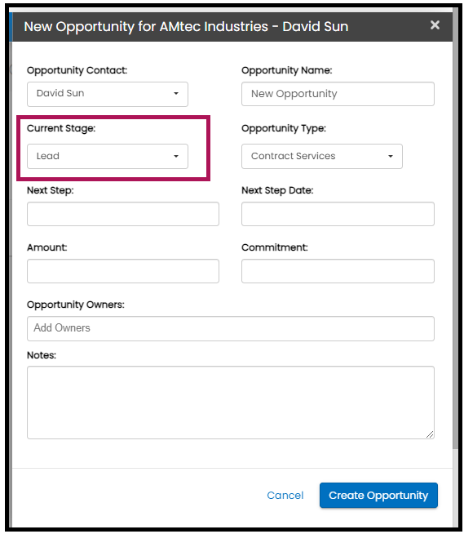Click the Create Opportunity button
The image size is (464, 534).
[x=378, y=495]
